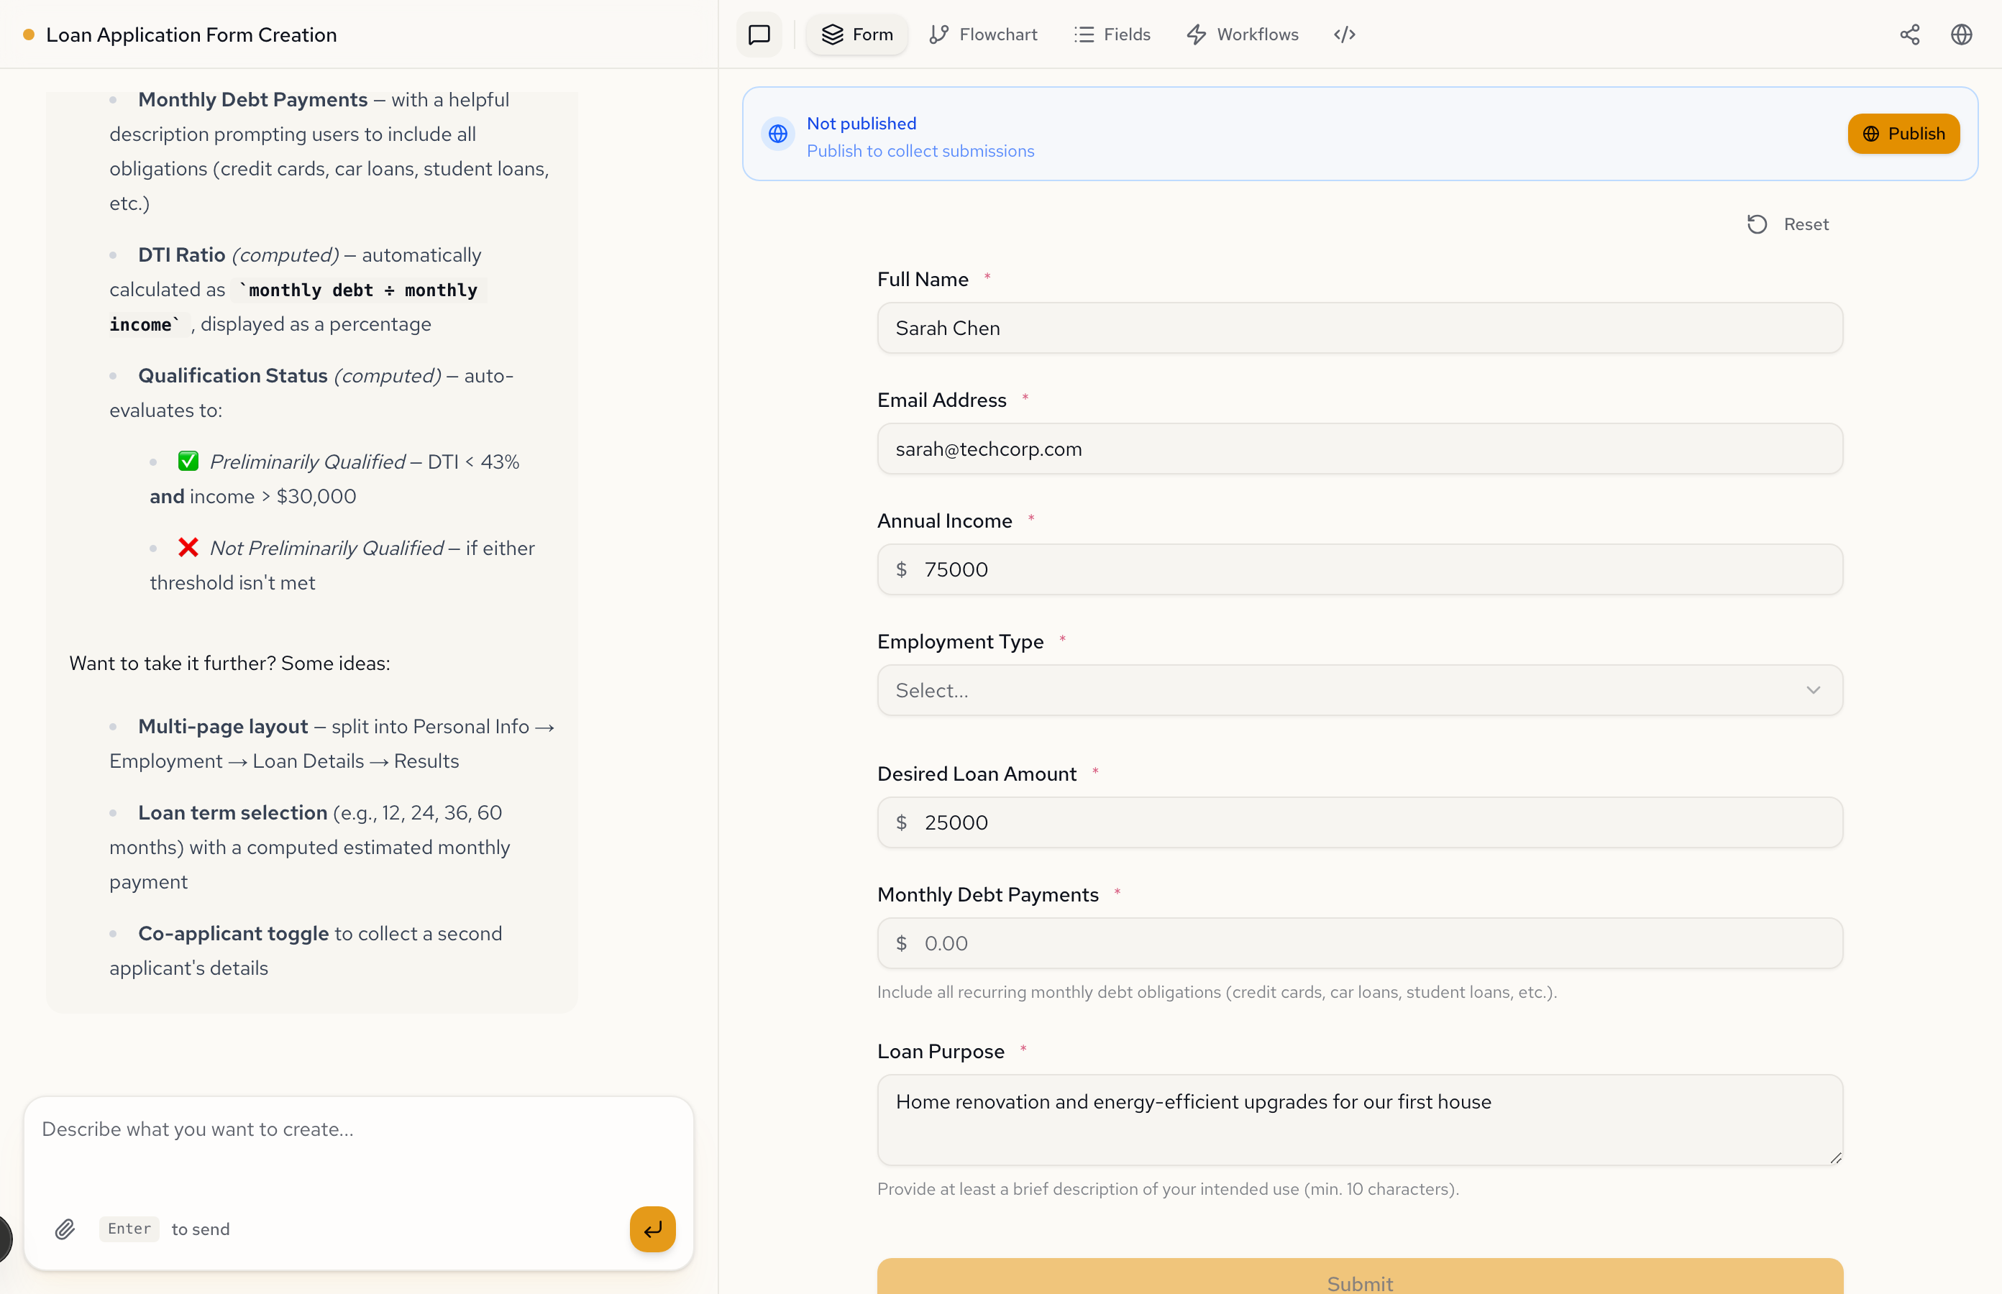The height and width of the screenshot is (1294, 2002).
Task: Switch to the Workflows tab
Action: click(1242, 35)
